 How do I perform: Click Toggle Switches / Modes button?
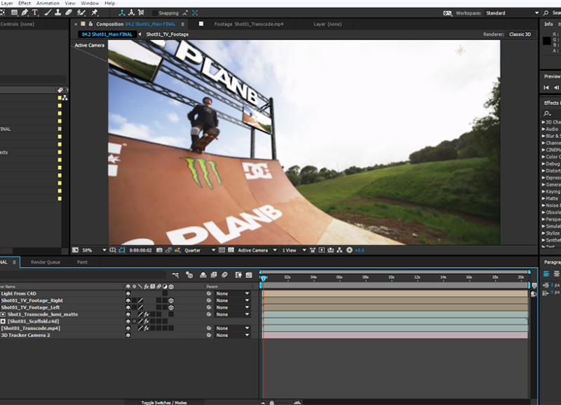164,402
